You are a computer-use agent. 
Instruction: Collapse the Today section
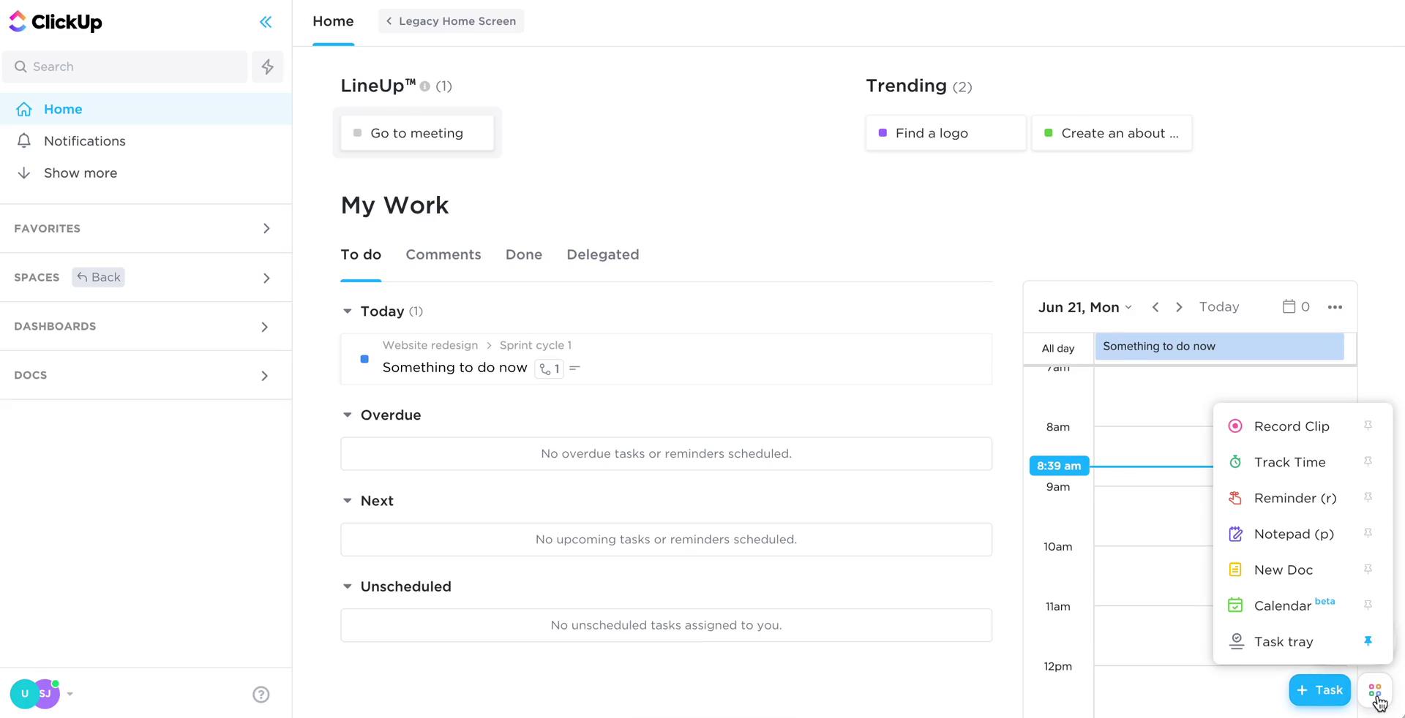(x=347, y=311)
